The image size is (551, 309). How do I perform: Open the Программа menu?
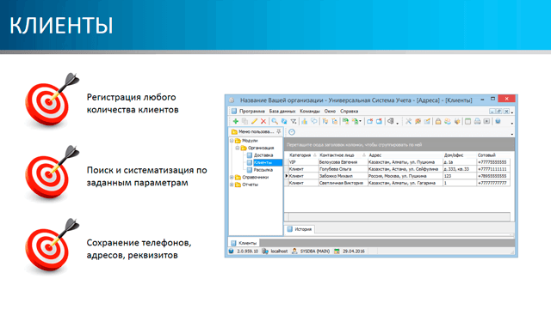click(251, 111)
